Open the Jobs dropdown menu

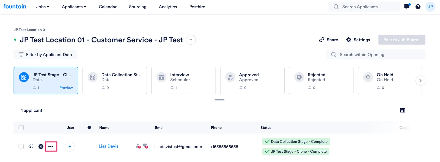tap(43, 7)
